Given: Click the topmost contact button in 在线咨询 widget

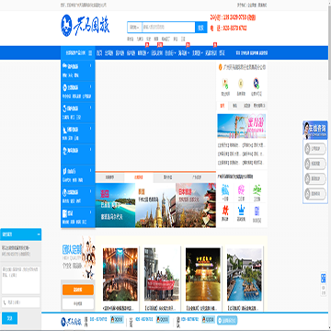Looking at the screenshot, I should 315,149.
